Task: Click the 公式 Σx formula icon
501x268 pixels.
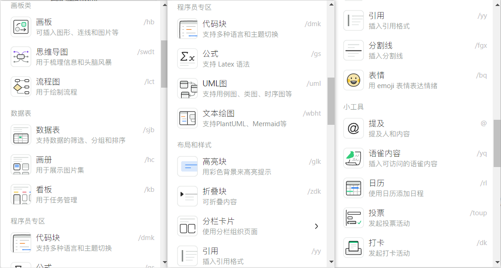Action: (188, 59)
